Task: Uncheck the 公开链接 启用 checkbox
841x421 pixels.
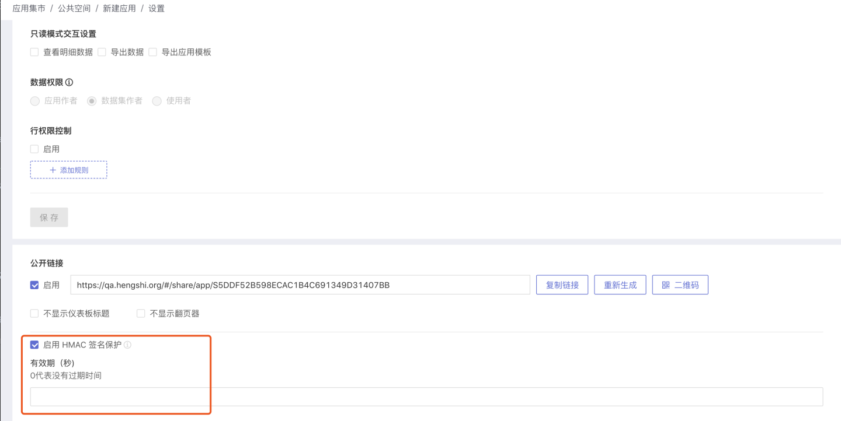Action: tap(34, 285)
